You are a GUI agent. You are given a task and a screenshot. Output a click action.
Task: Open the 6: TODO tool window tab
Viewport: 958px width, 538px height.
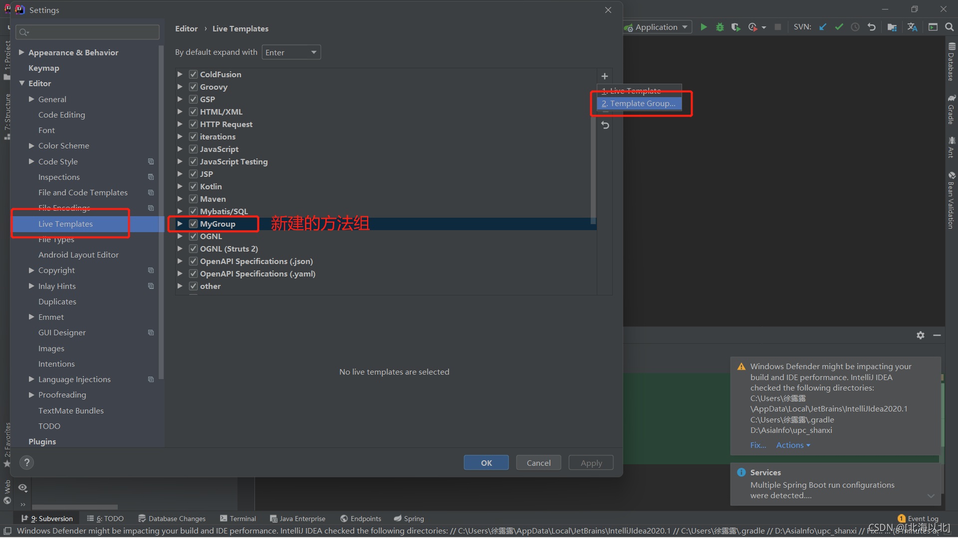(105, 519)
